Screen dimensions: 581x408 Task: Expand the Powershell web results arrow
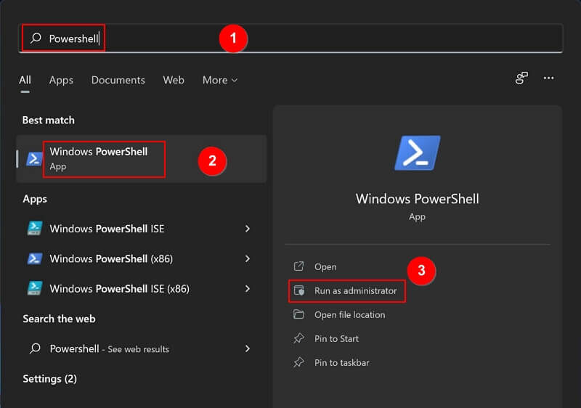[248, 348]
